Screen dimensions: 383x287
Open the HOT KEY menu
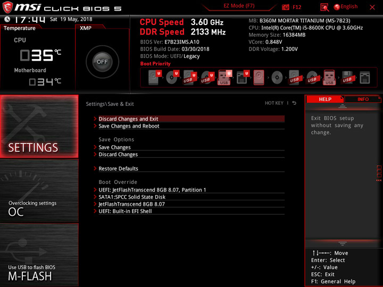tap(274, 103)
